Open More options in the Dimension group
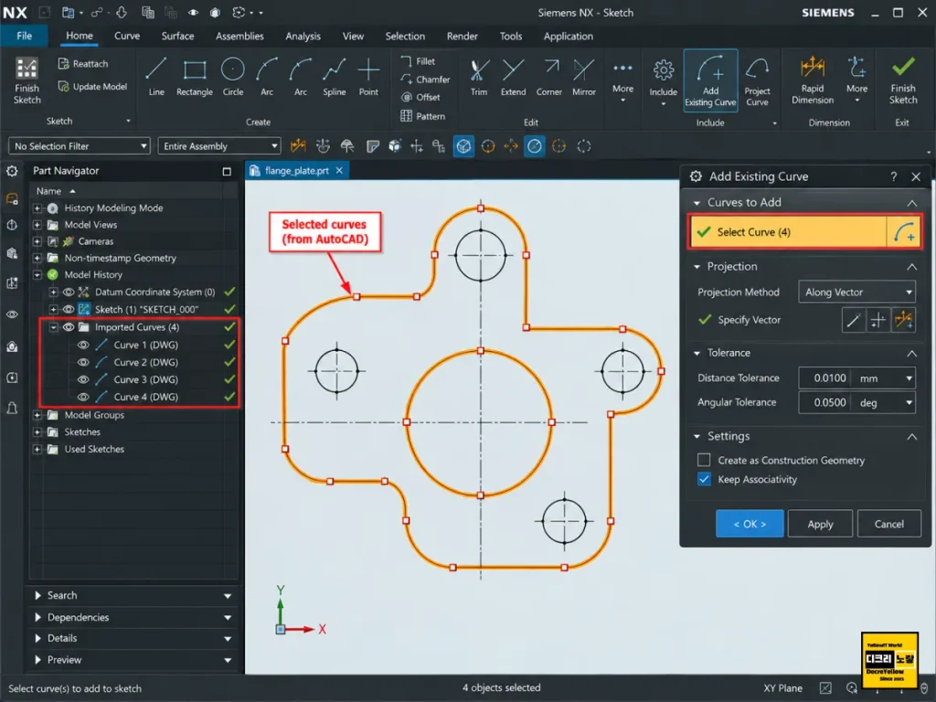 856,79
